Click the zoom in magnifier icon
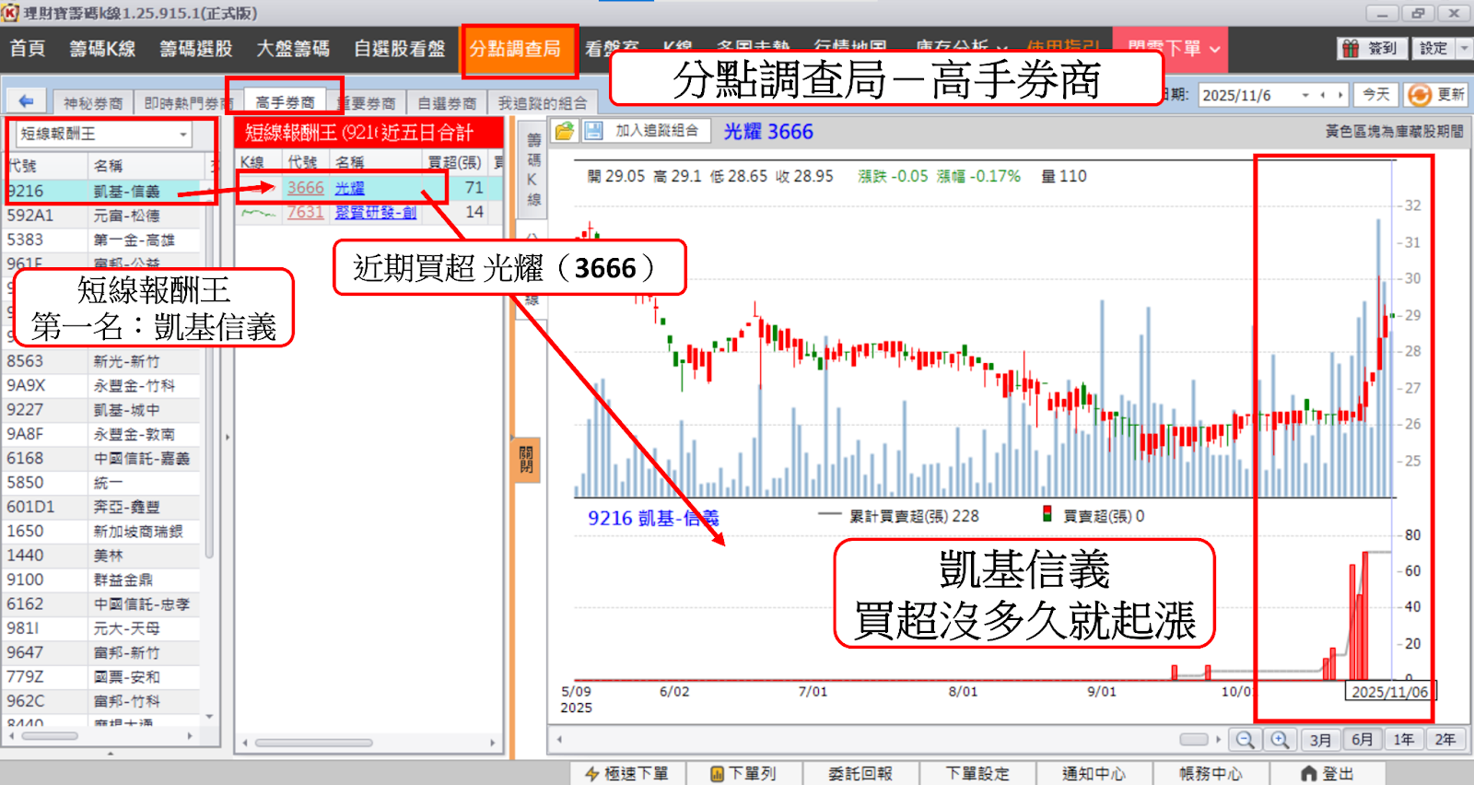Viewport: 1474px width, 785px height. 1280,739
